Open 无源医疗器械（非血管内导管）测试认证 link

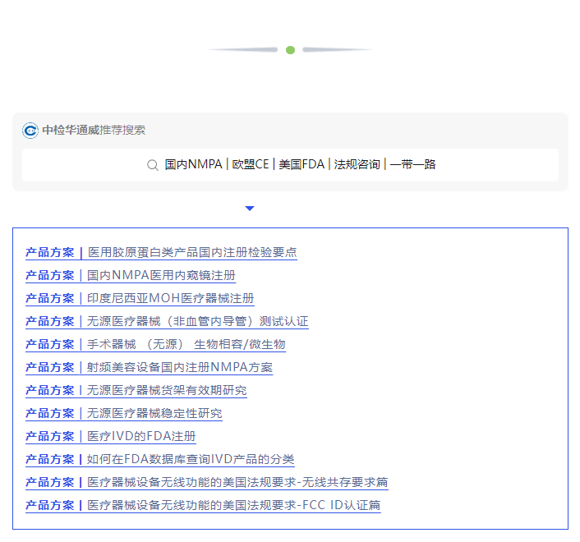(x=197, y=322)
